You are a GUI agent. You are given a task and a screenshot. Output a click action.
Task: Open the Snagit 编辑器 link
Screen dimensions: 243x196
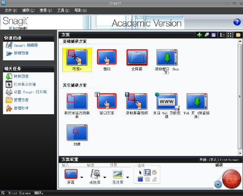pos(26,45)
